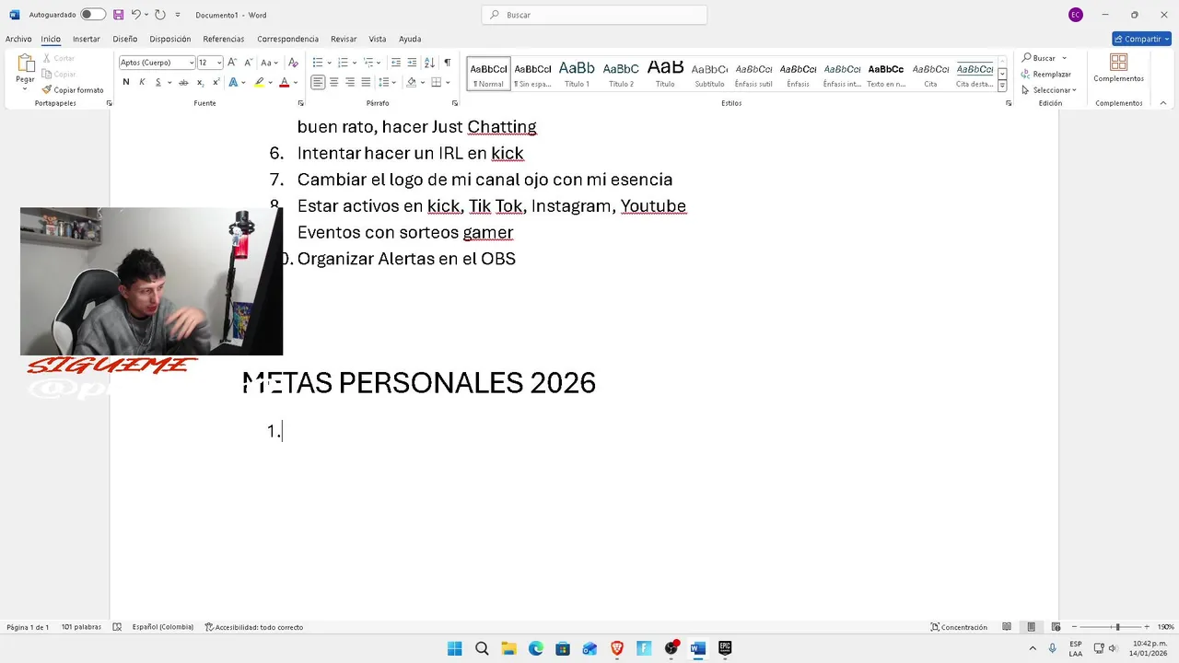Toggle underline S formatting
This screenshot has height=663, width=1179.
click(158, 82)
